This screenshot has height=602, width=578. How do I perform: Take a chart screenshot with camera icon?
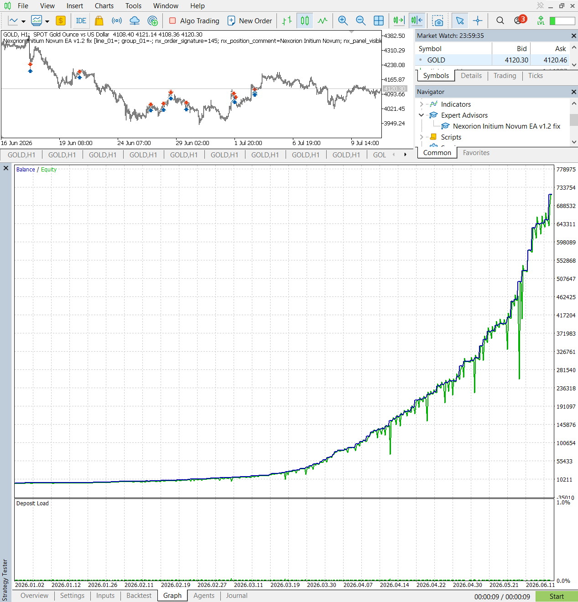[438, 21]
